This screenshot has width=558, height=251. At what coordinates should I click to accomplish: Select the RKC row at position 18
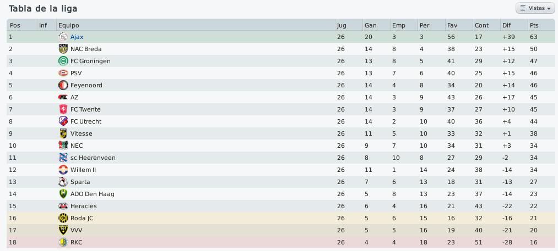click(x=281, y=242)
